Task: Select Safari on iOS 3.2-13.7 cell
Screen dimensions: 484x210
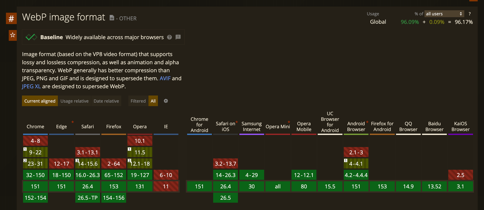Action: click(x=225, y=164)
